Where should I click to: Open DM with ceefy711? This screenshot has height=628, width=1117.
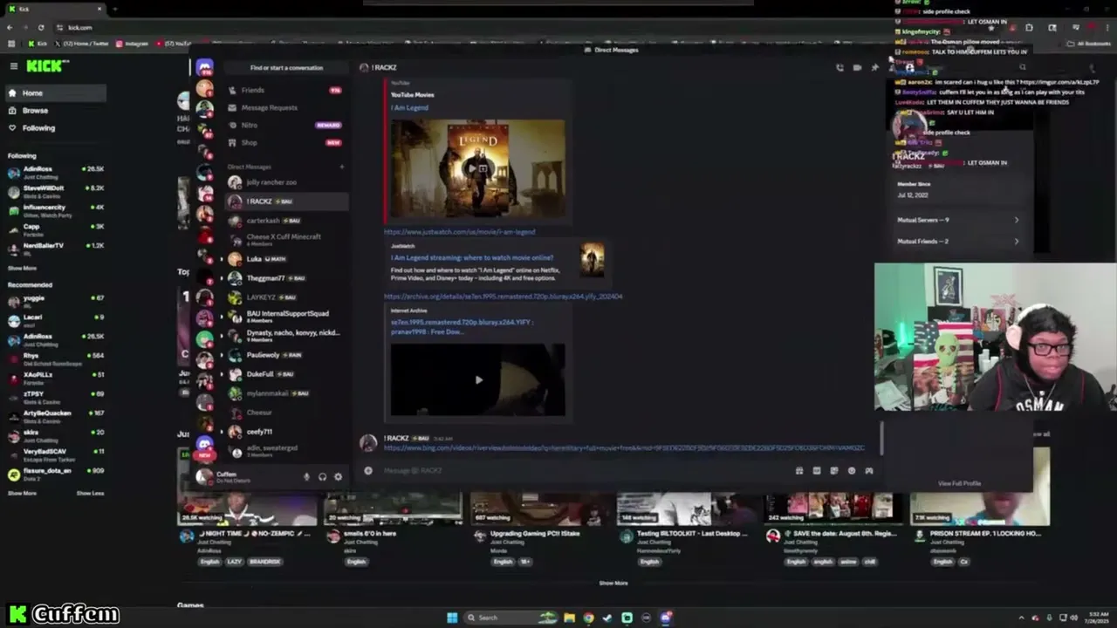tap(284, 432)
